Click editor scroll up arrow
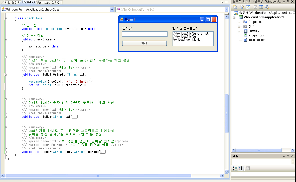296x182 pixels. click(227, 17)
